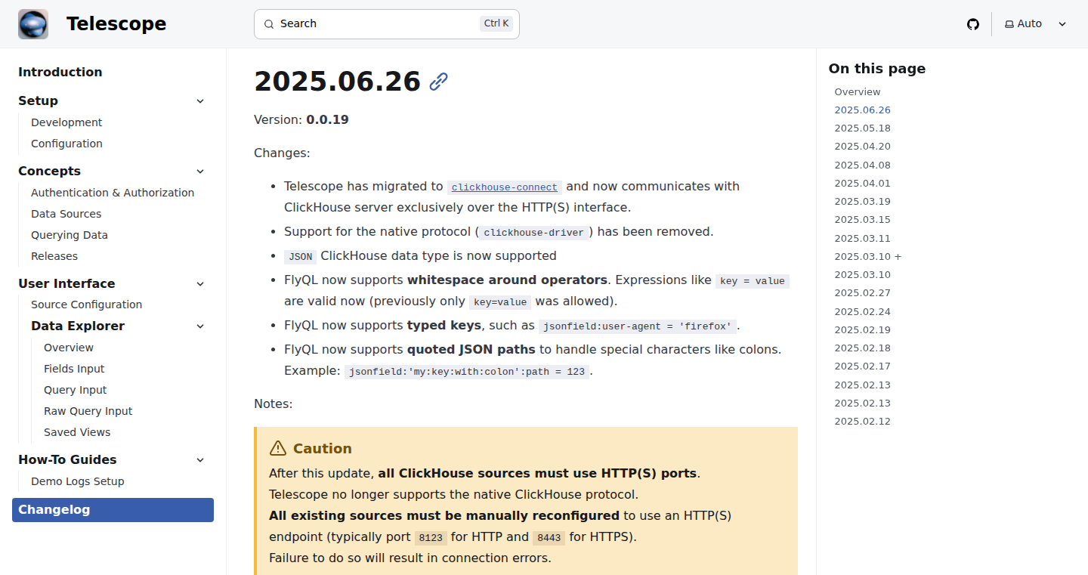Click the User Interface section heading
1088x575 pixels.
pyautogui.click(x=66, y=284)
